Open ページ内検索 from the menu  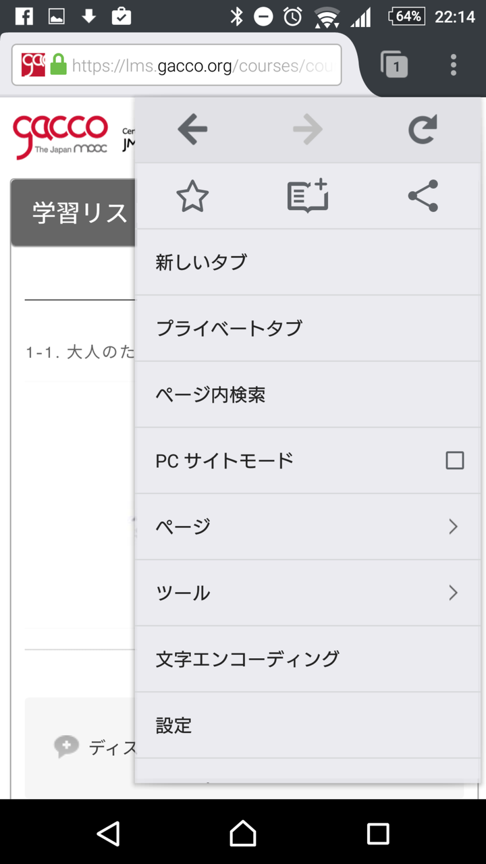tap(308, 394)
